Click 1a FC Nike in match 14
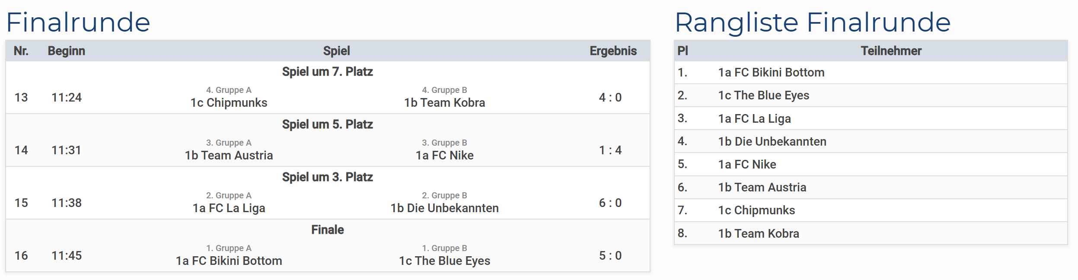 click(x=444, y=156)
